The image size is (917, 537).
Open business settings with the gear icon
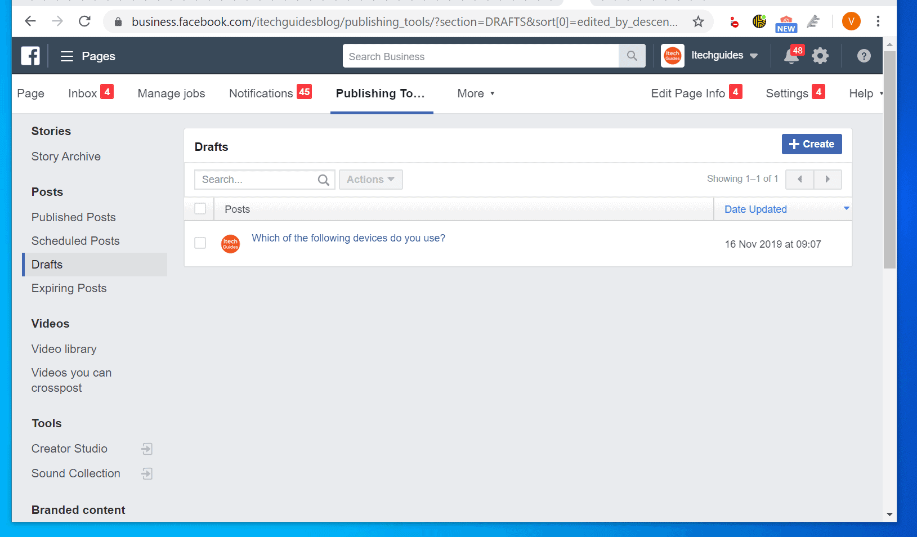(x=820, y=56)
